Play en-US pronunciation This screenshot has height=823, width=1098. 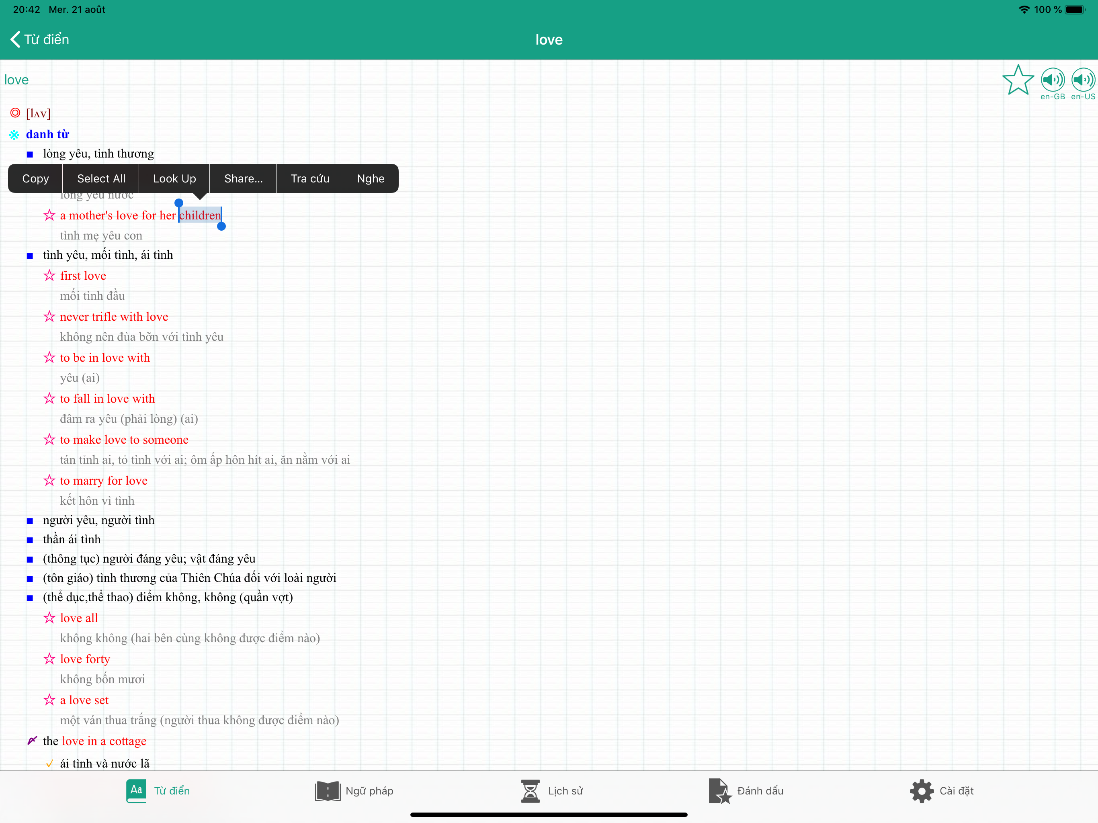(1083, 80)
